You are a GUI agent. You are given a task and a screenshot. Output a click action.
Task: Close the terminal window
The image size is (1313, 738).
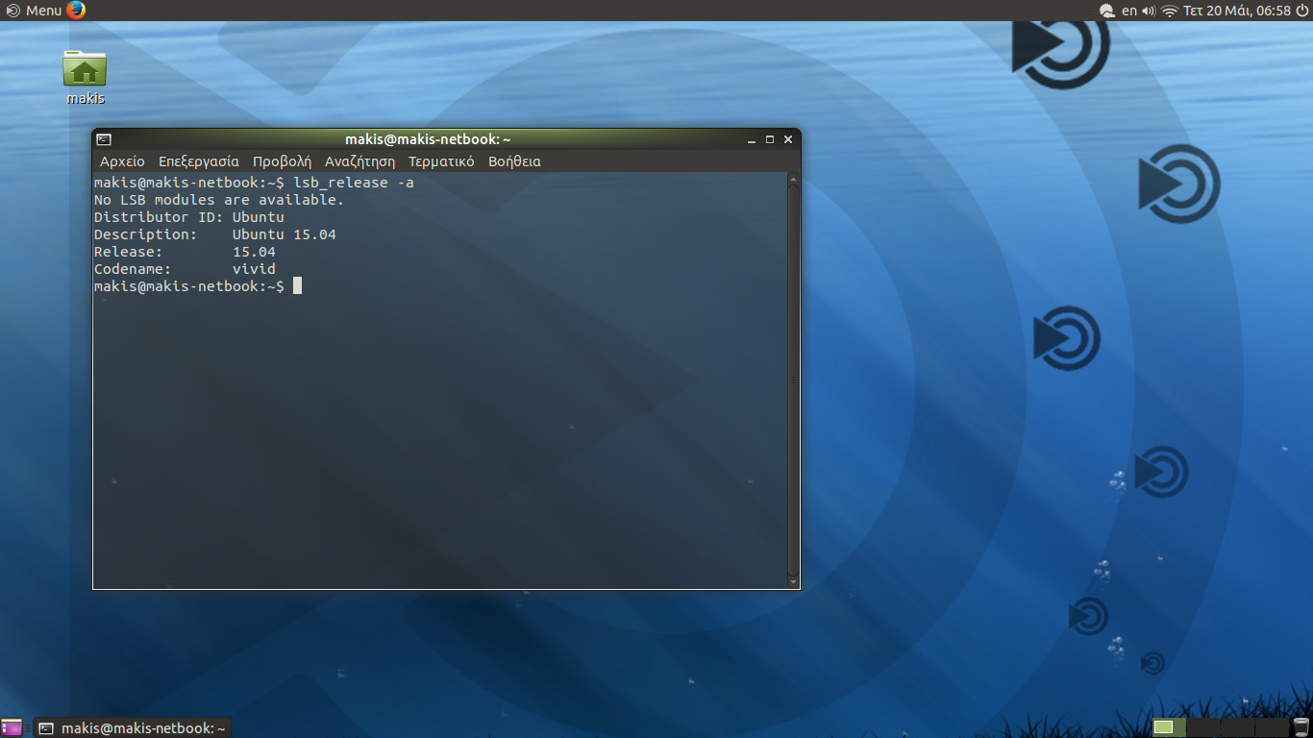tap(788, 139)
